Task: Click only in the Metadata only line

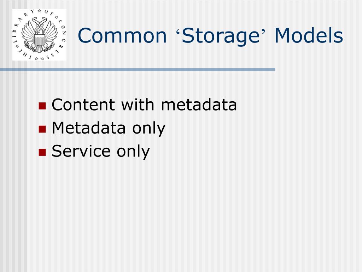Action: 149,129
